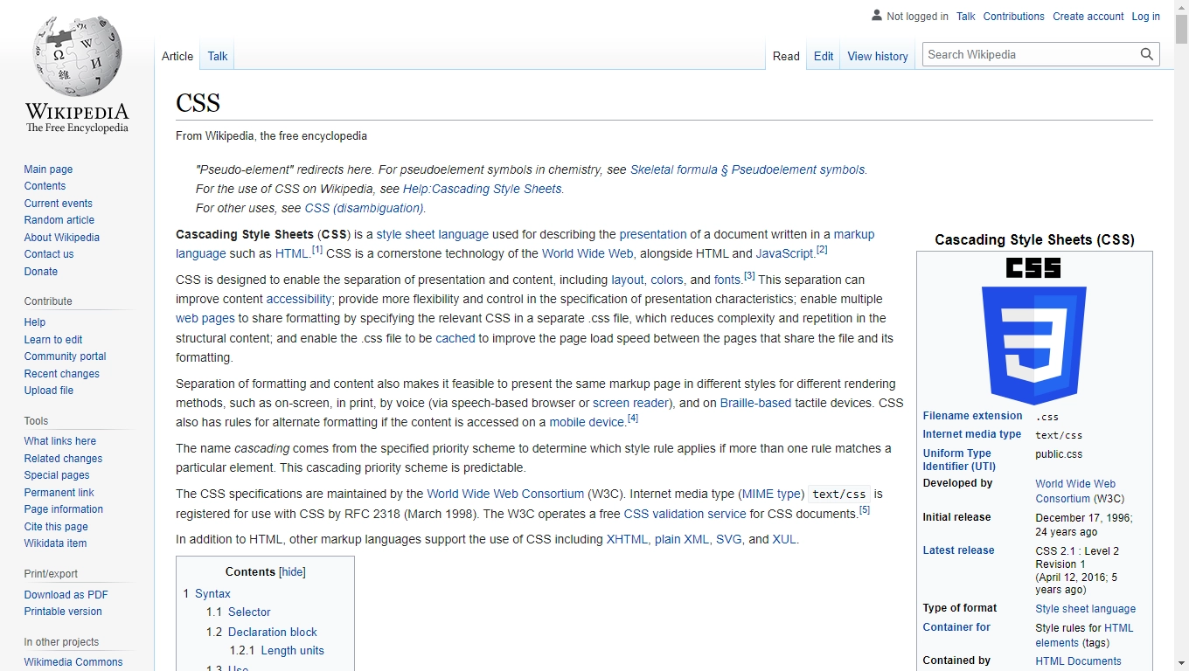The image size is (1189, 671).
Task: Collapse the Contents box via hide link
Action: pyautogui.click(x=292, y=571)
